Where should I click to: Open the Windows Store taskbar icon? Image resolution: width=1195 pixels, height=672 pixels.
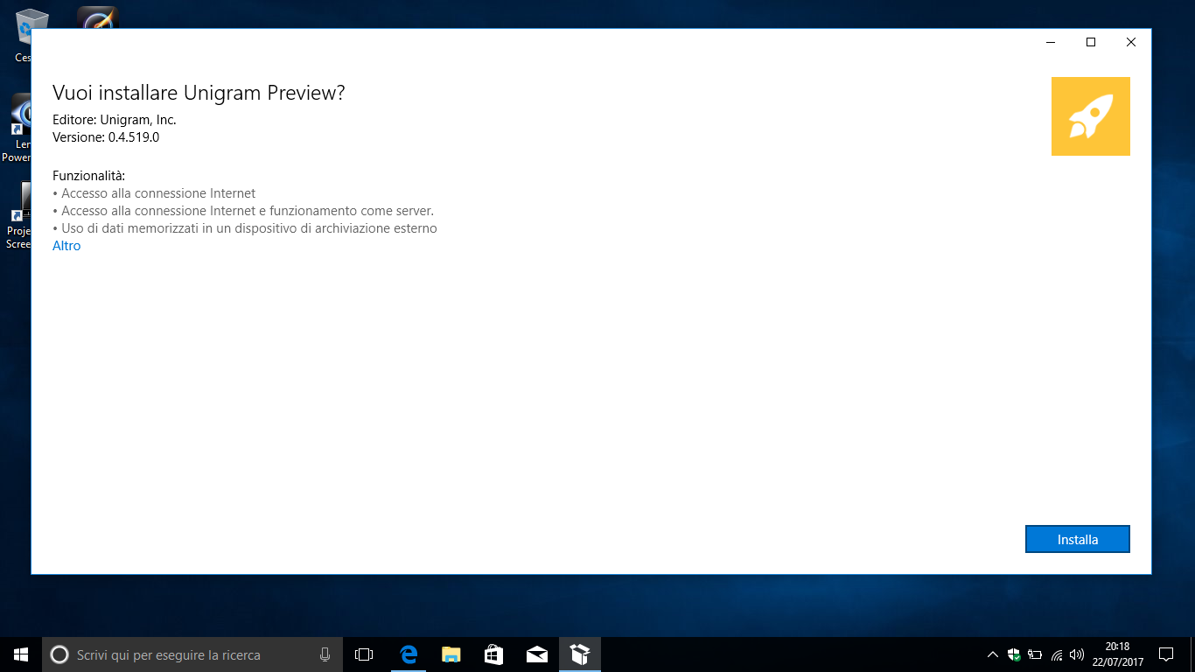pos(493,654)
